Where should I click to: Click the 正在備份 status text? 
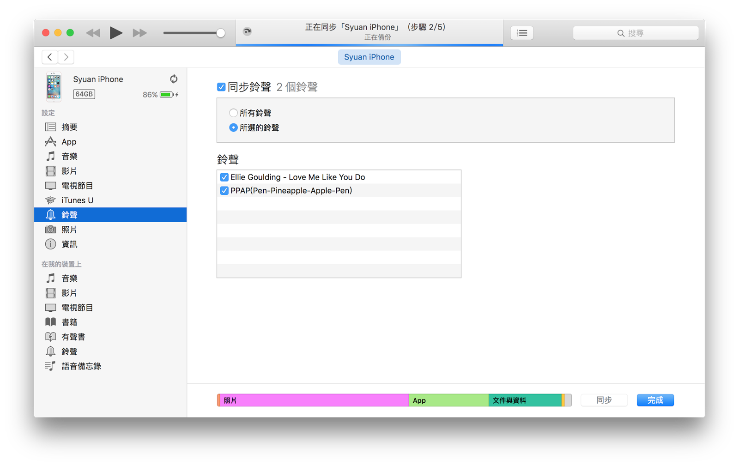377,37
